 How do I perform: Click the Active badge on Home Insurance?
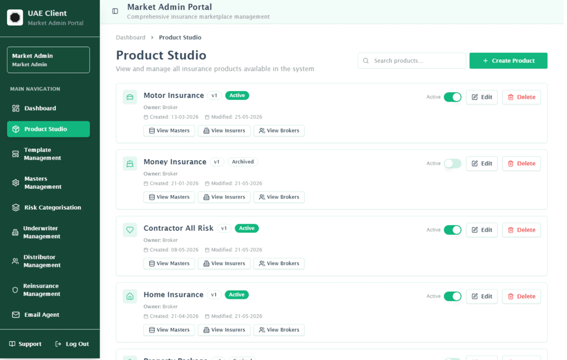237,295
